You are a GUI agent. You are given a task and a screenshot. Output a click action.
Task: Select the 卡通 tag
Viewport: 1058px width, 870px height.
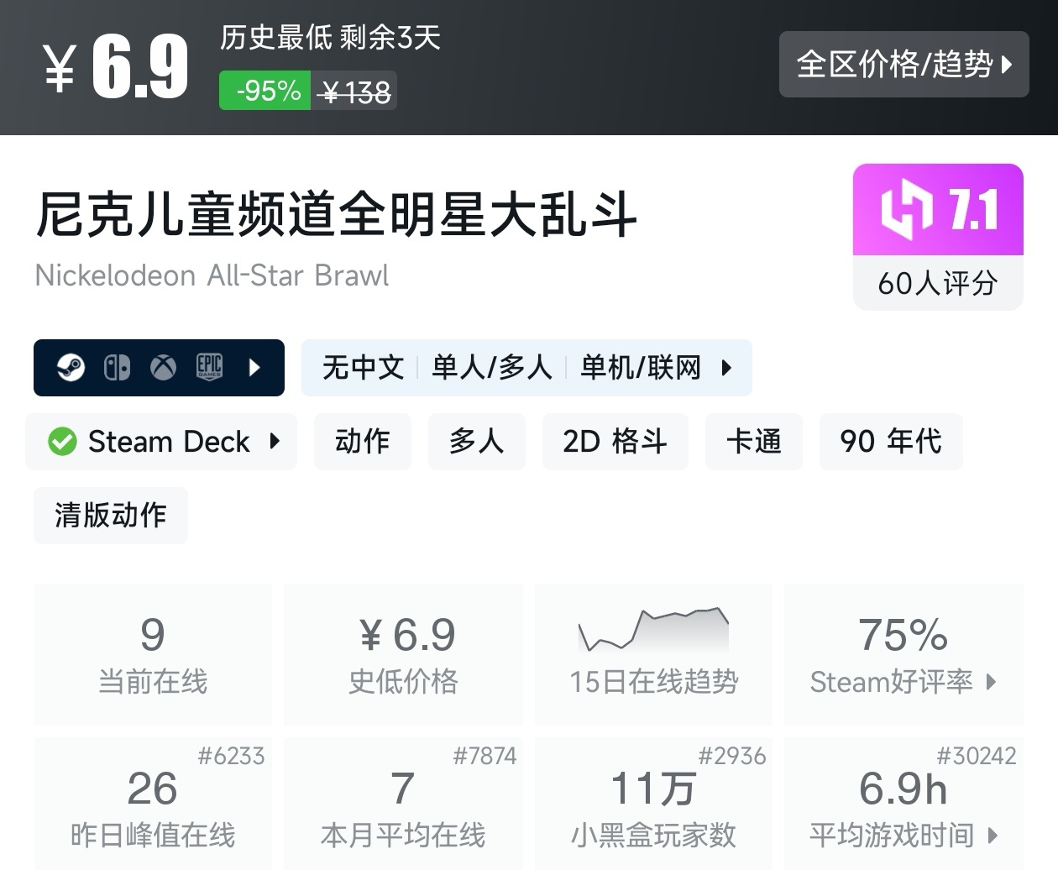click(x=753, y=441)
